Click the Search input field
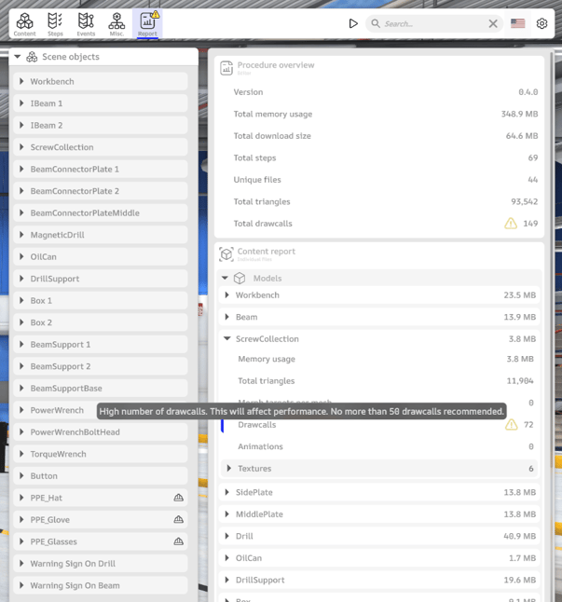Screen dimensions: 562x602 [x=429, y=23]
